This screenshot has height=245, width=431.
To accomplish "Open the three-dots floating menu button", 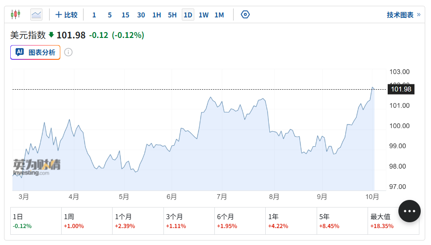I will pos(409,211).
